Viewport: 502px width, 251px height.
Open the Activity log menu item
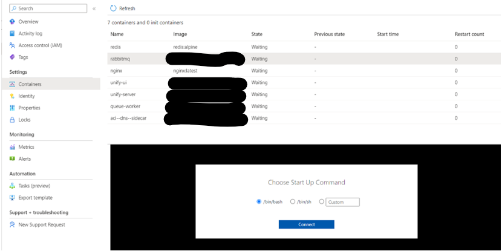(30, 34)
